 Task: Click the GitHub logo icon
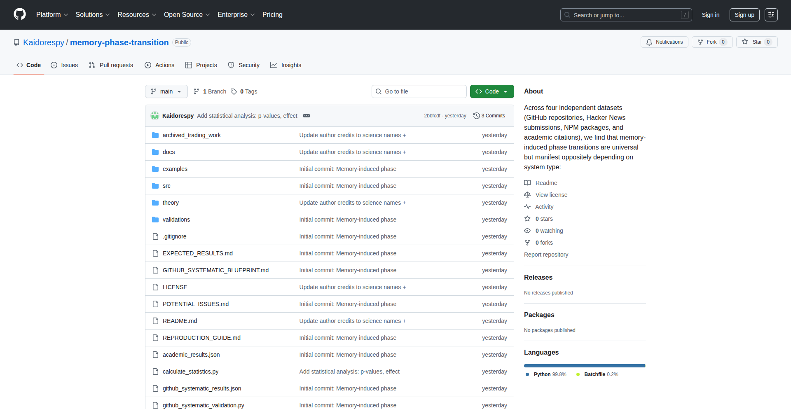pos(19,14)
